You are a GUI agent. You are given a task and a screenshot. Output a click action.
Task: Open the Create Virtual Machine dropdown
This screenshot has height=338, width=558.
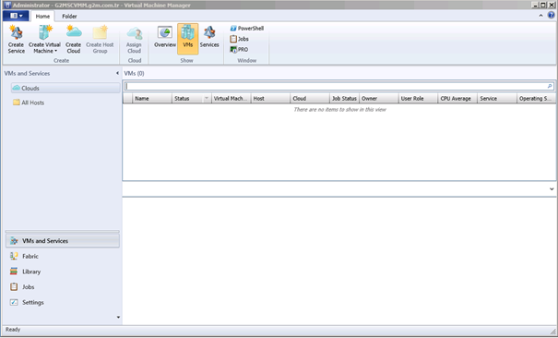(44, 39)
